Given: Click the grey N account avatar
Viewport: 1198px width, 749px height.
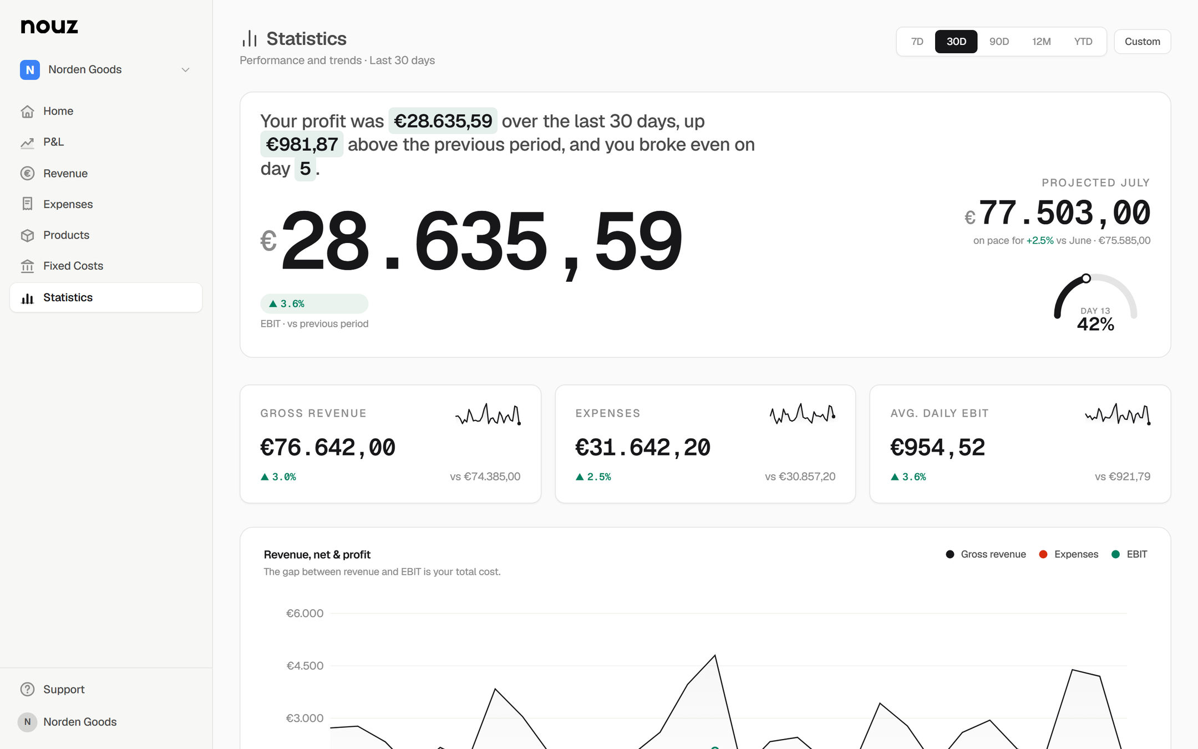Looking at the screenshot, I should [x=27, y=722].
